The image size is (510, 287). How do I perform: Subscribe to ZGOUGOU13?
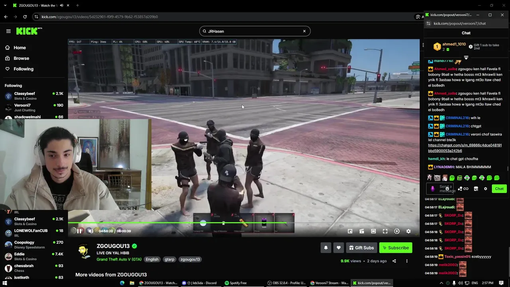click(x=396, y=248)
